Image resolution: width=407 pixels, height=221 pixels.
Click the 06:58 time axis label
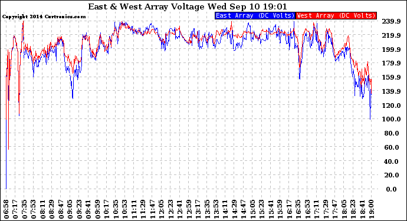click(x=6, y=209)
